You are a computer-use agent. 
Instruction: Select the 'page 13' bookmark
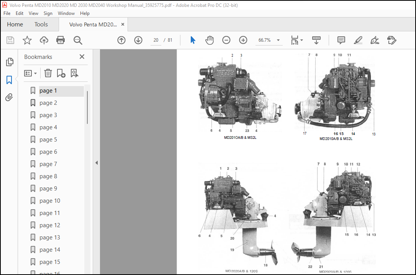coord(50,238)
